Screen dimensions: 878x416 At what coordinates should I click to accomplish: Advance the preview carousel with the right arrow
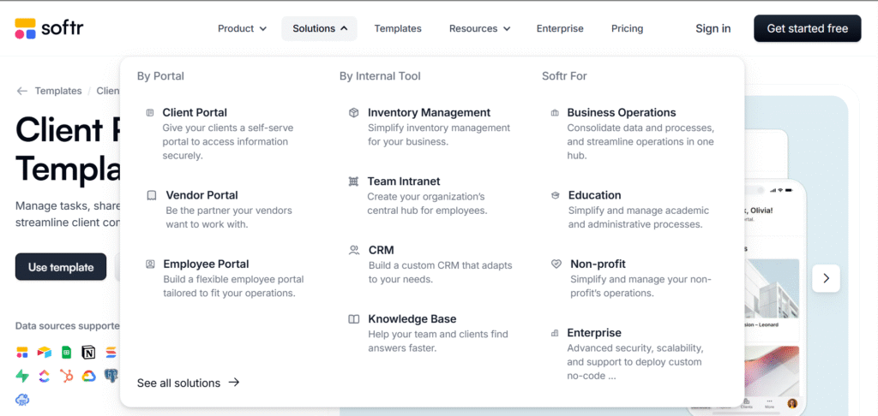click(x=826, y=277)
